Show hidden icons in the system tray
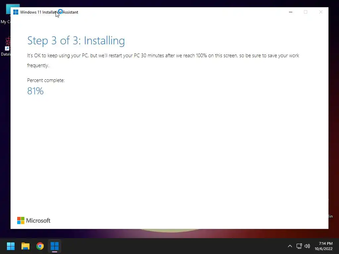Screen dimensions: 339x254 click(290, 246)
